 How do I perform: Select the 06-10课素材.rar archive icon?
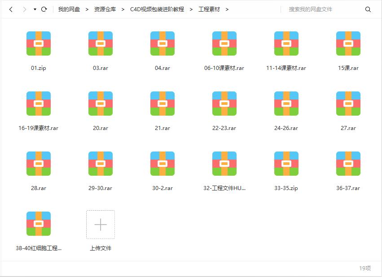click(224, 43)
